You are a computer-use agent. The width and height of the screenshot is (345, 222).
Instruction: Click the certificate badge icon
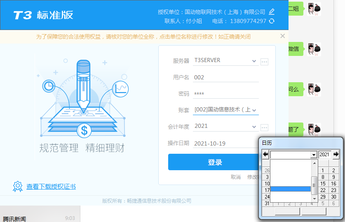point(18,187)
